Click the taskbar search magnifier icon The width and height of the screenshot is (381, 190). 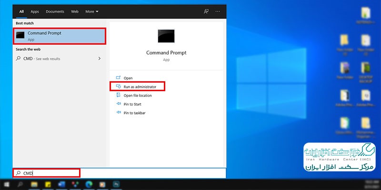20,185
